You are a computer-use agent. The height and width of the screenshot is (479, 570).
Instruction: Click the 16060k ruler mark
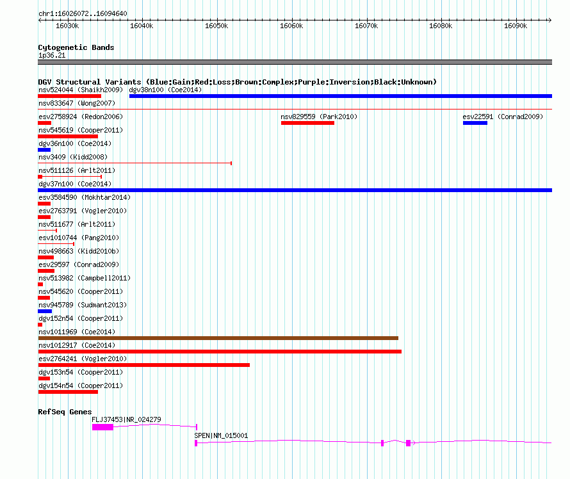291,26
